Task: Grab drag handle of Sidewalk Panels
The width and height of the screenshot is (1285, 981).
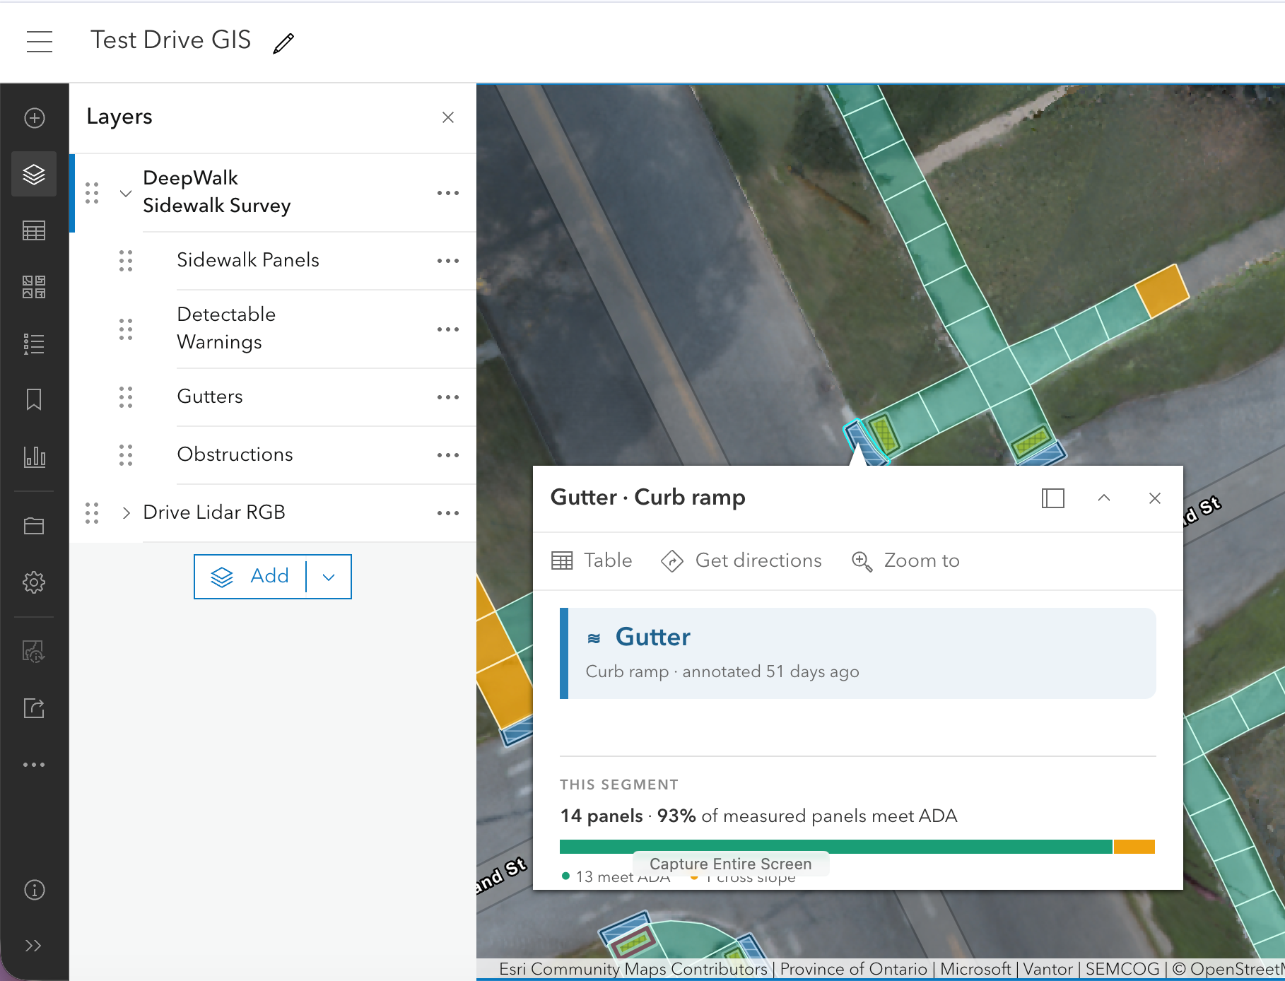Action: click(x=126, y=261)
